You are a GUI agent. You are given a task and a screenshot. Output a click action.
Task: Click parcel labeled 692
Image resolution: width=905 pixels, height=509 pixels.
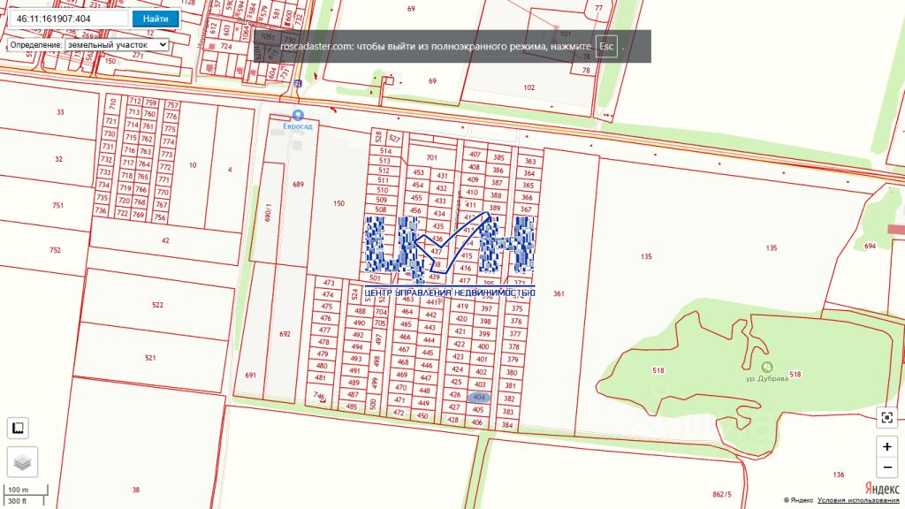[x=285, y=334]
